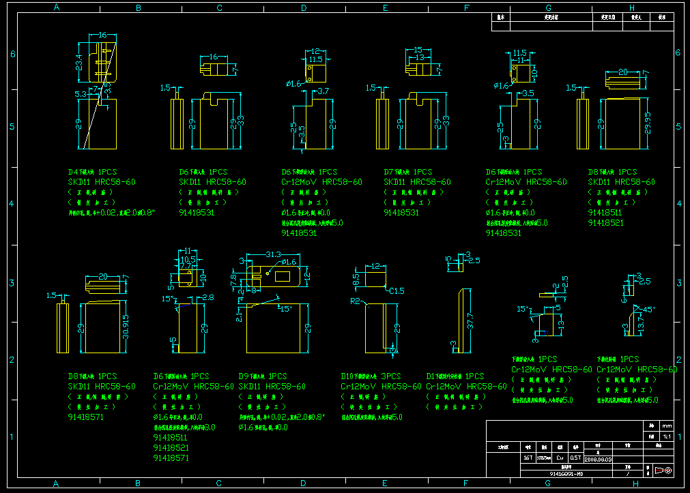Select the 23.4 dimension text
Image resolution: width=690 pixels, height=493 pixels.
point(78,63)
